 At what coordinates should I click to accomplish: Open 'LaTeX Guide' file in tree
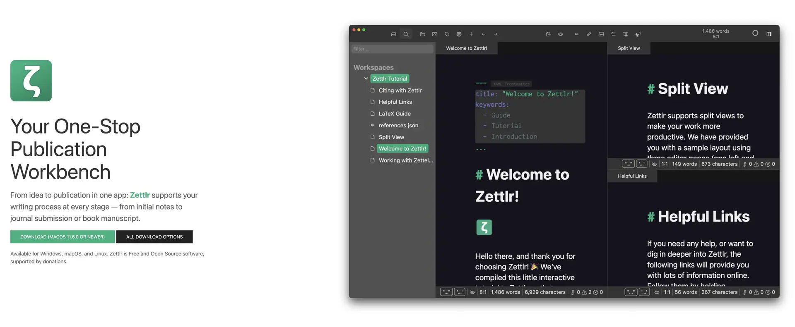pos(395,114)
